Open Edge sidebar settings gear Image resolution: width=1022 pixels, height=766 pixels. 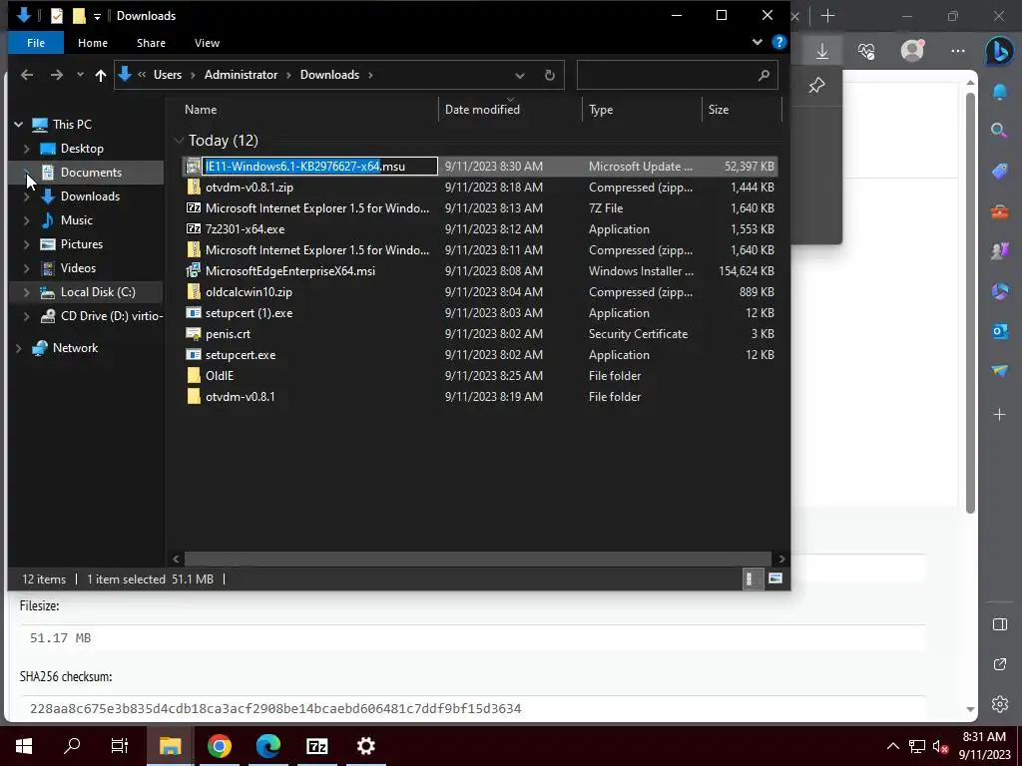(x=1000, y=703)
